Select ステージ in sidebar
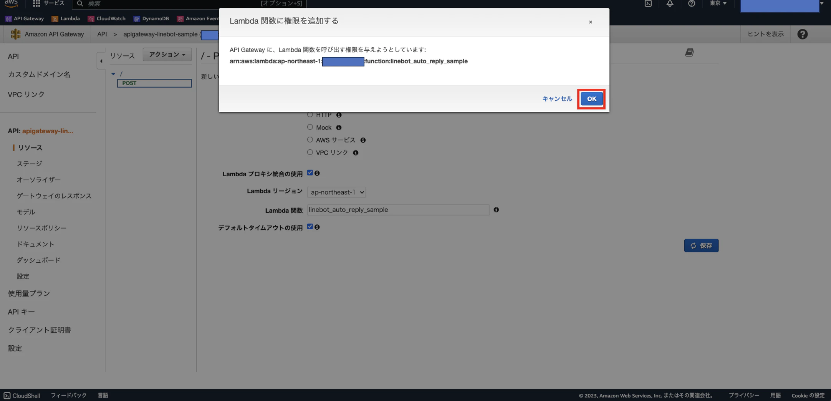Viewport: 831px width, 401px height. coord(30,164)
